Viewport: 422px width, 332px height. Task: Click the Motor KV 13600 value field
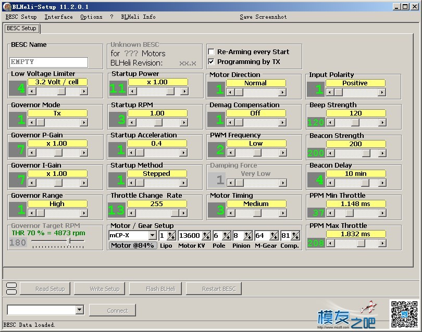tap(190, 236)
